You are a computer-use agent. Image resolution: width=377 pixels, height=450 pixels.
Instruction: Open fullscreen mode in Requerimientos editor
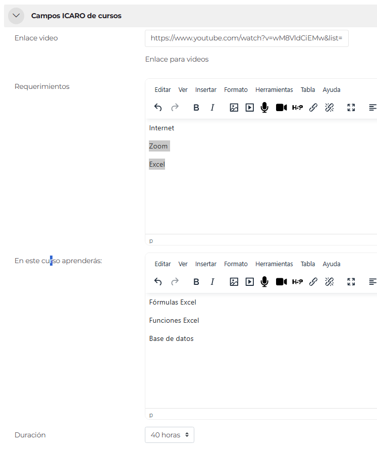pyautogui.click(x=351, y=108)
